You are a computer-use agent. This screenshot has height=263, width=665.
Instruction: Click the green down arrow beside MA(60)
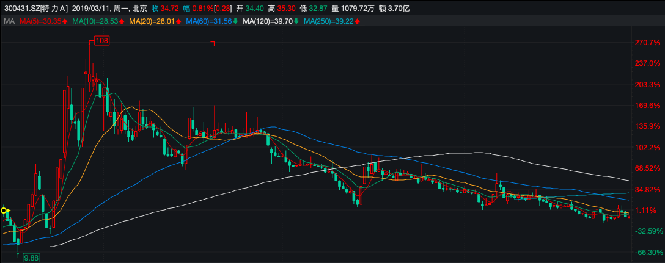click(235, 21)
